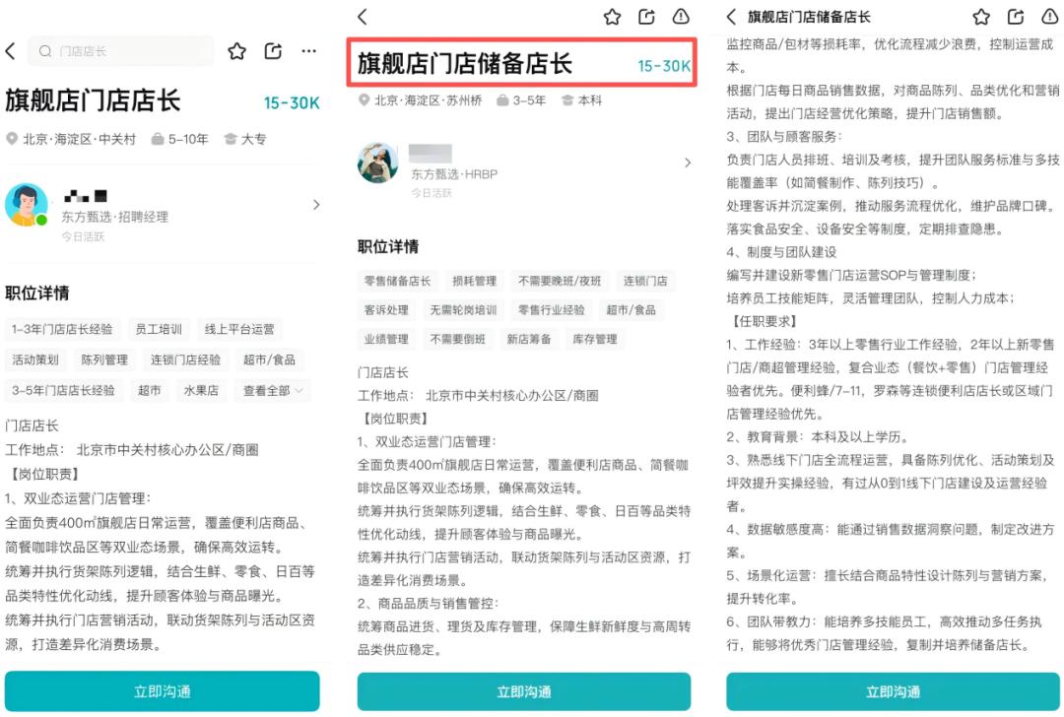Tap the back arrow beside the search field
The image size is (1064, 717).
click(11, 51)
